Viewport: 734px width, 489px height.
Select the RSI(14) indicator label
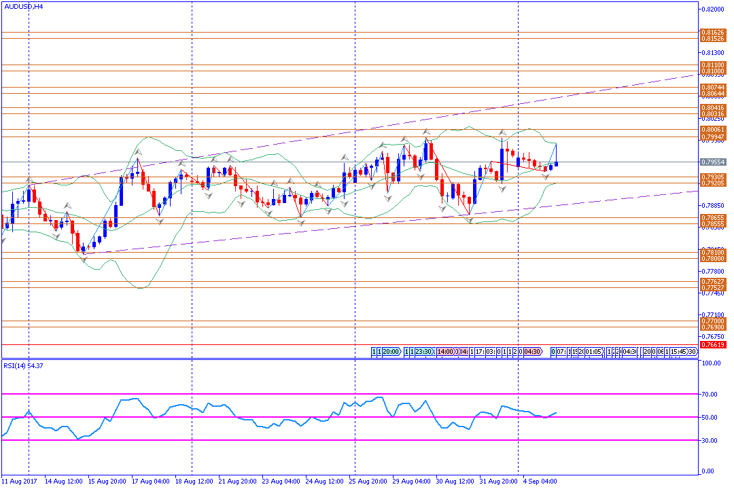click(x=24, y=366)
